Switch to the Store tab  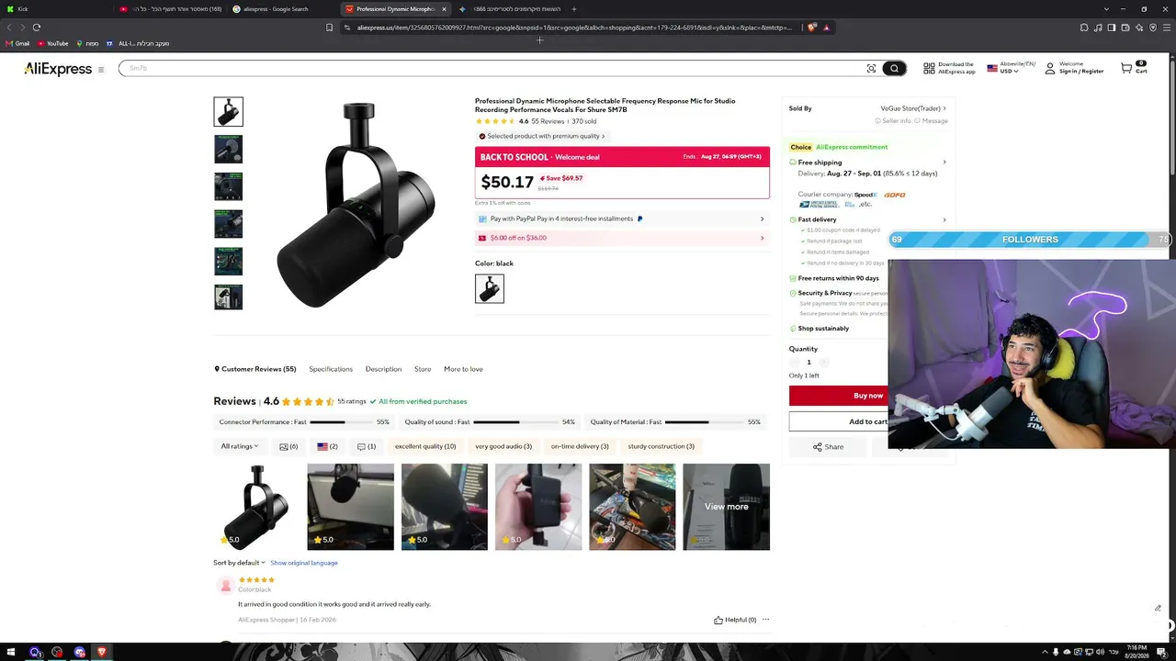tap(423, 369)
